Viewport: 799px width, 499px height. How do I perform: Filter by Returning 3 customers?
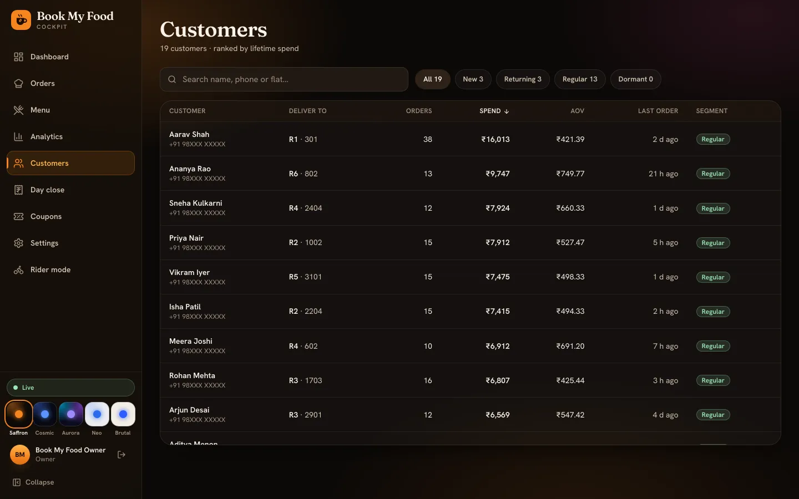(x=523, y=79)
